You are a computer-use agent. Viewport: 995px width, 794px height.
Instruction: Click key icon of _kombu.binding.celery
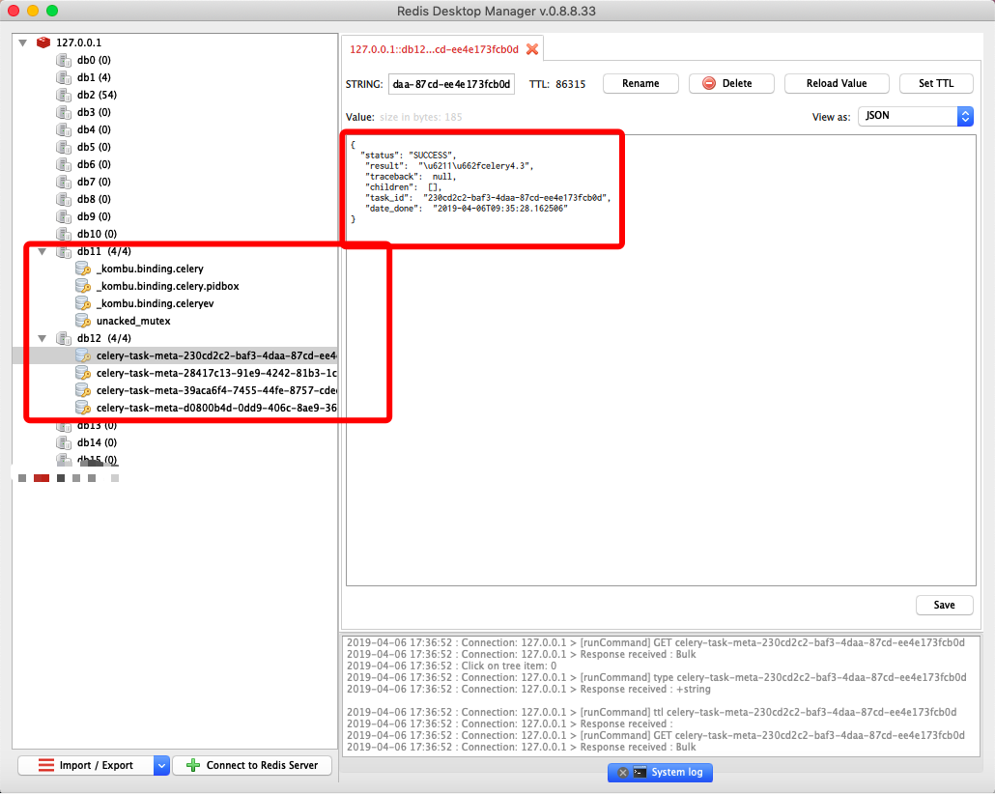83,269
